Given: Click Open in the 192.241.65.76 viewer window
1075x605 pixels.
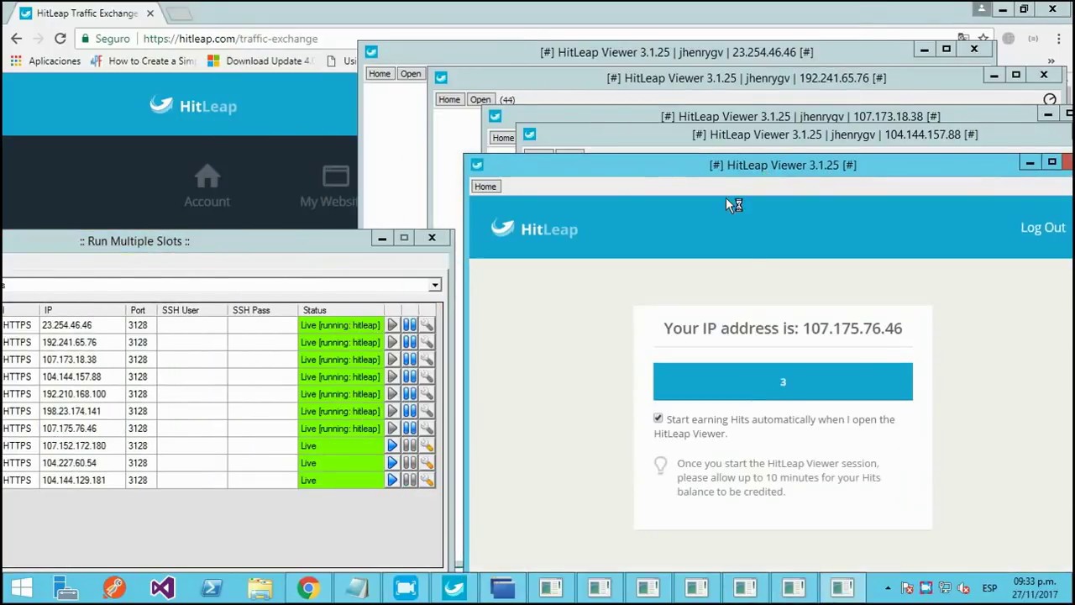Looking at the screenshot, I should tap(480, 100).
